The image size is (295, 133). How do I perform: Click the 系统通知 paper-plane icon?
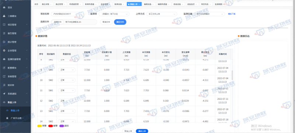click(x=4, y=93)
